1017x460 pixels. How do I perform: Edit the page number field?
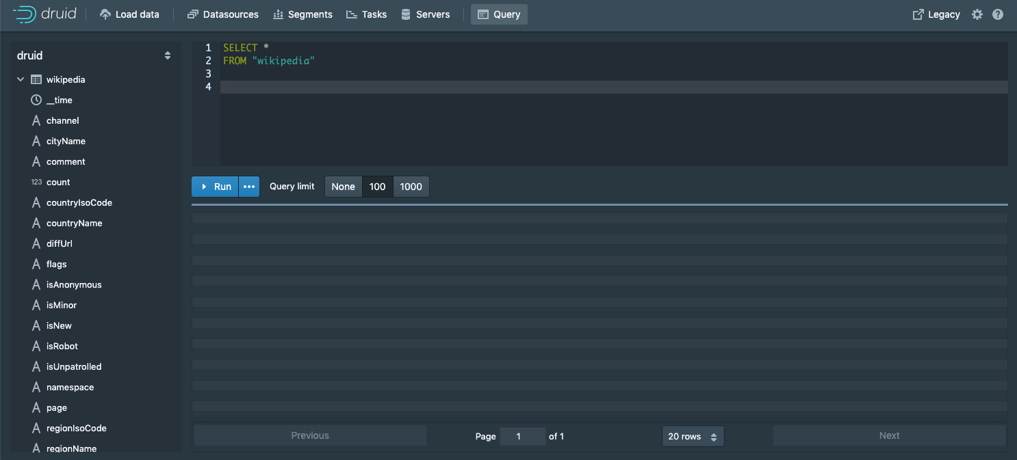tap(523, 436)
